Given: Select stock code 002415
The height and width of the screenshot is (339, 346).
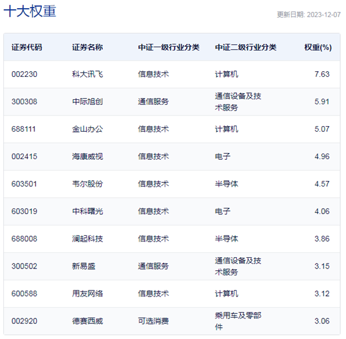Looking at the screenshot, I should click(24, 157).
